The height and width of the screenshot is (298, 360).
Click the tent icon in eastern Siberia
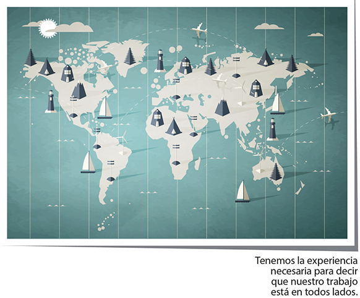(x=265, y=57)
